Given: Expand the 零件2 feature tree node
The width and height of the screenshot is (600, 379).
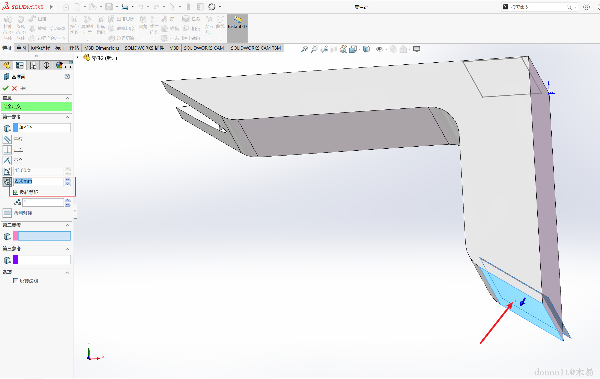Looking at the screenshot, I should point(77,58).
